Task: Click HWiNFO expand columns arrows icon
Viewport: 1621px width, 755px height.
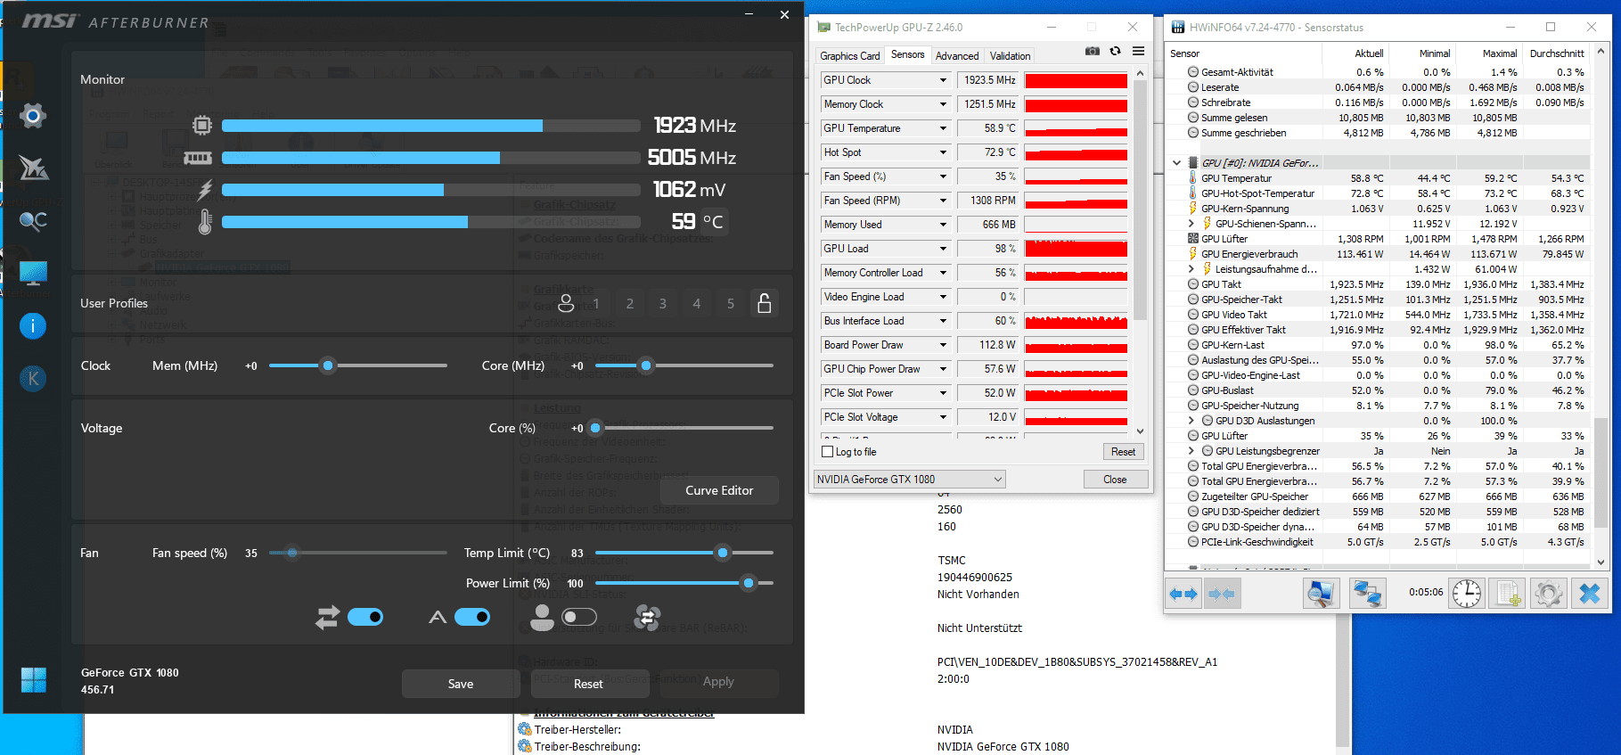Action: (1183, 594)
